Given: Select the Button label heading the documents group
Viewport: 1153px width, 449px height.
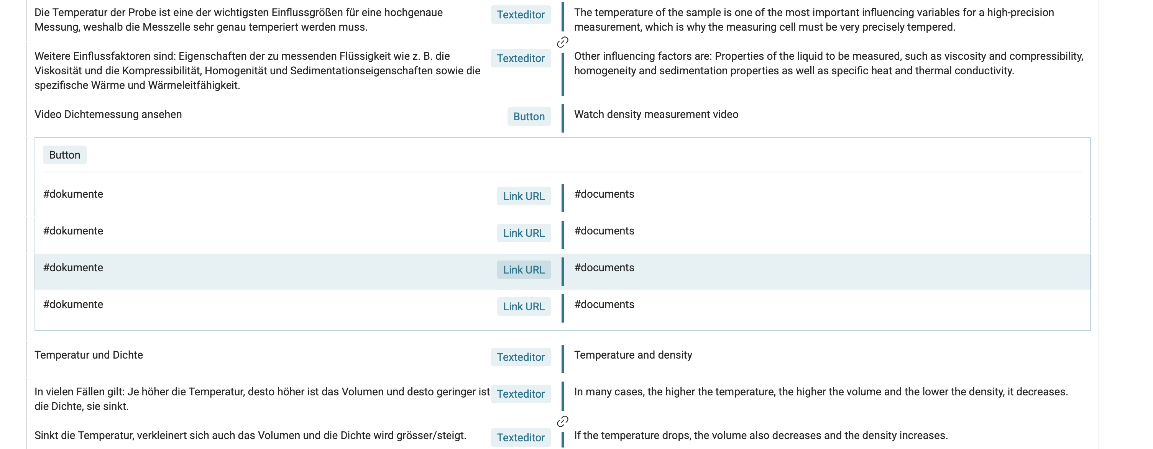Looking at the screenshot, I should (64, 155).
